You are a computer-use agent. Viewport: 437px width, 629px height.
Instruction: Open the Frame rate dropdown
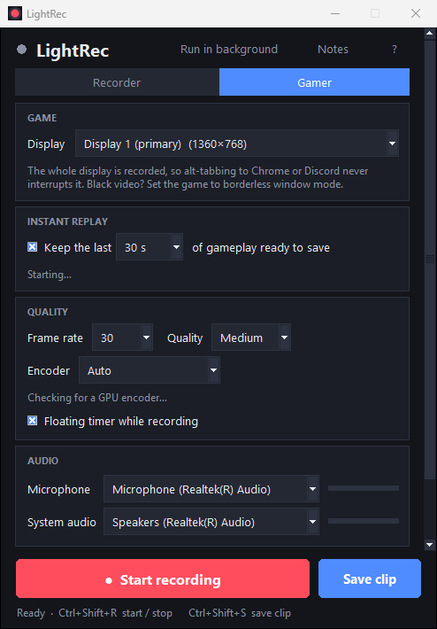coord(122,338)
